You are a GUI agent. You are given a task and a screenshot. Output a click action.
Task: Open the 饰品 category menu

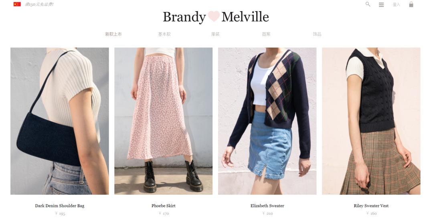(317, 34)
